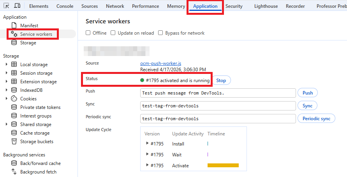Select Back/forward cache in the sidebar
The image size is (347, 177).
(41, 163)
